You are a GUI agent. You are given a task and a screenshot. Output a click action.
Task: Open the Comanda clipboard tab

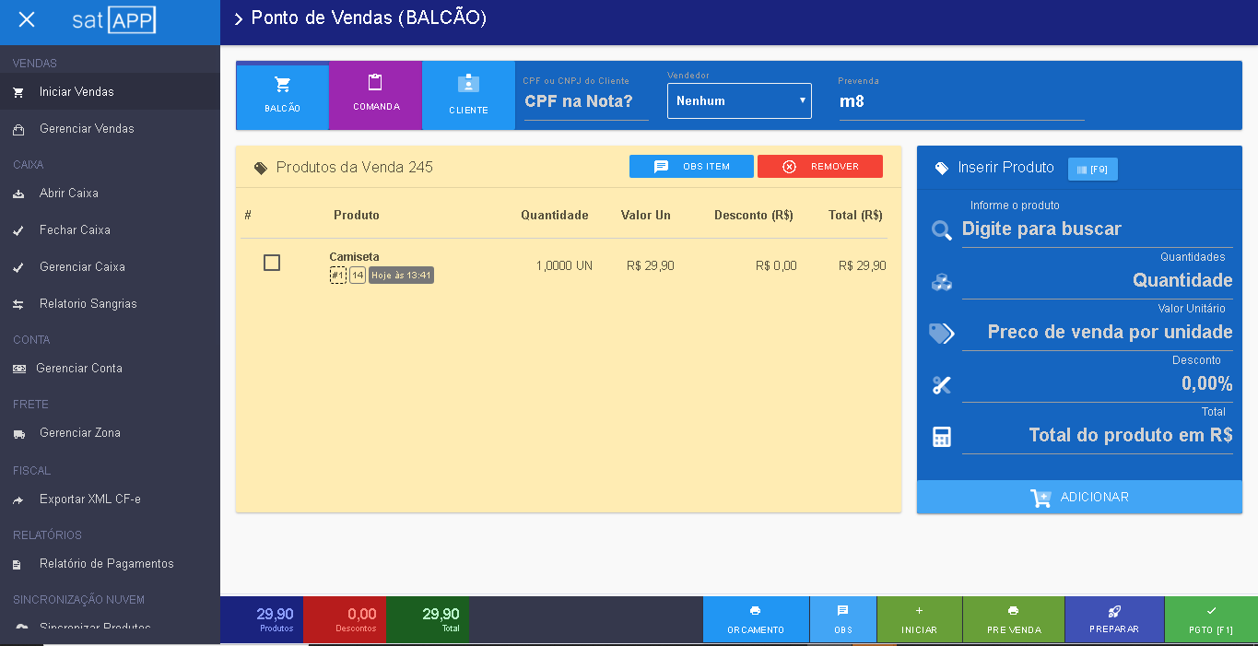(375, 83)
